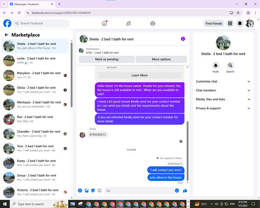Choose a sticker from composer
The image size is (260, 208).
point(93,190)
